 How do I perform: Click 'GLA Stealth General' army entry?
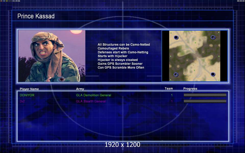click(91, 101)
